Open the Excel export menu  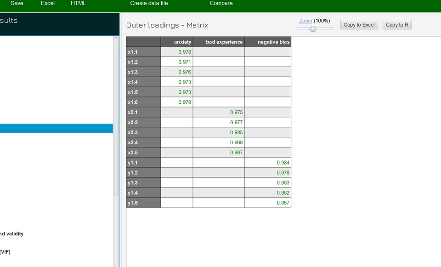(47, 3)
